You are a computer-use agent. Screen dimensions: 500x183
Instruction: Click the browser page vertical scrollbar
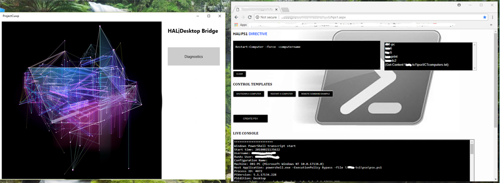click(496, 80)
